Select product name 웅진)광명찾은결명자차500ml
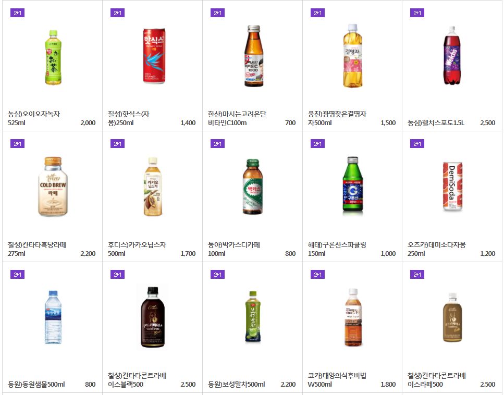 click(x=337, y=118)
